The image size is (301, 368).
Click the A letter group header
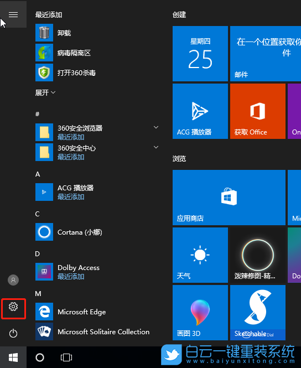38,174
